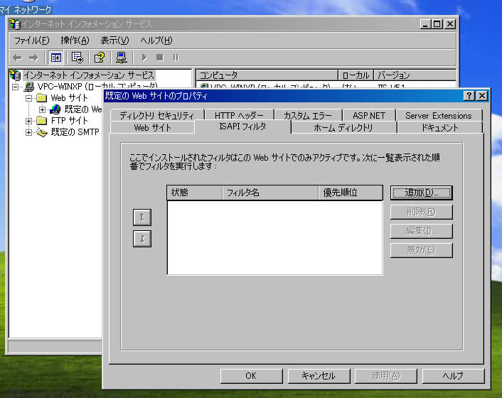Image resolution: width=502 pixels, height=398 pixels.
Task: Click the connect to computer toolbar icon
Action: click(x=122, y=58)
